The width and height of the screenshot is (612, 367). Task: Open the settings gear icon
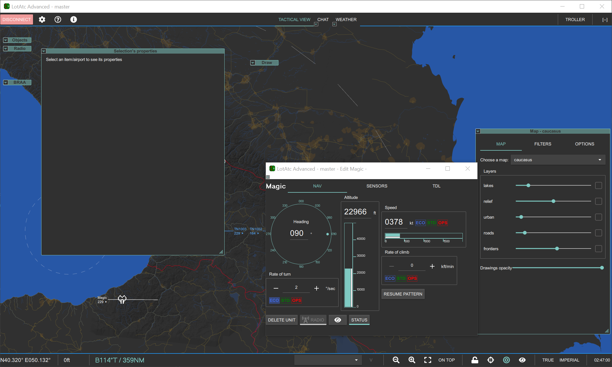click(42, 19)
